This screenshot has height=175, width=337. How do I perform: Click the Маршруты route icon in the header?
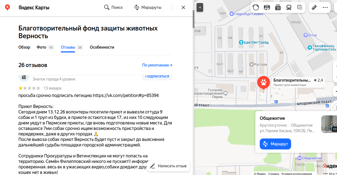coord(137,7)
